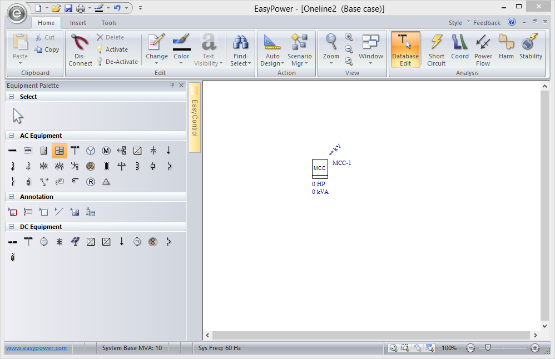The width and height of the screenshot is (555, 359).
Task: Click the Undo arrow in quick access toolbar
Action: (117, 8)
